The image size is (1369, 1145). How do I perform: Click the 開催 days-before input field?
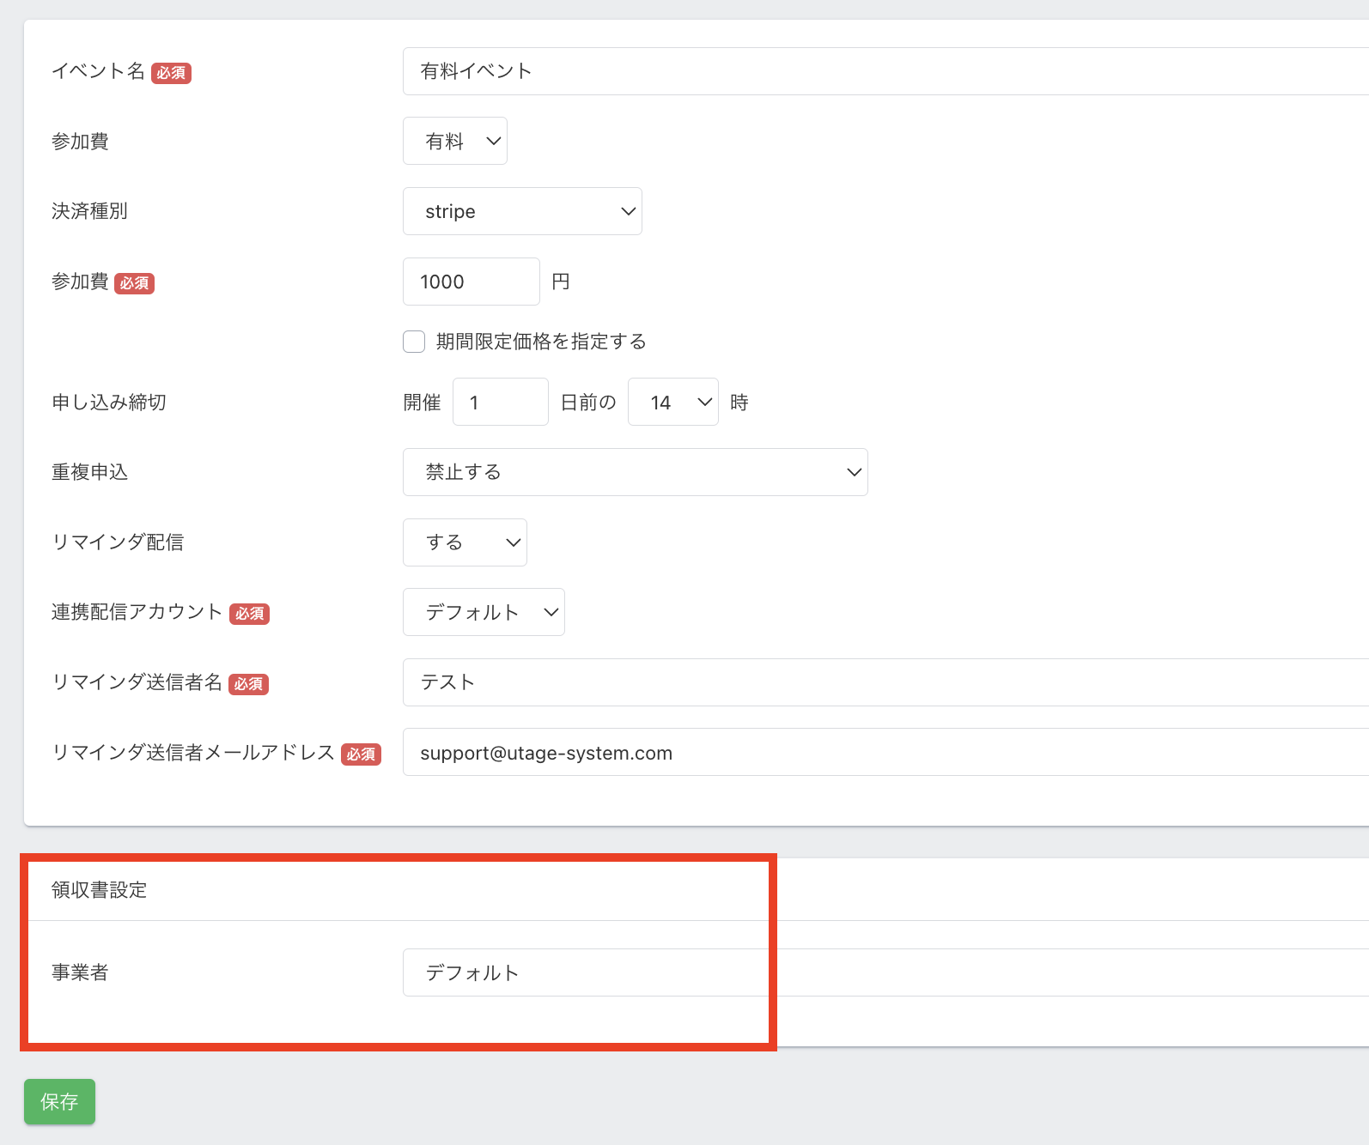(500, 402)
